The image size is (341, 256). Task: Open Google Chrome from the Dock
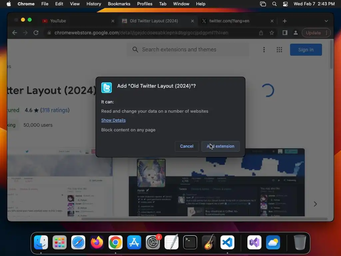pos(116,242)
